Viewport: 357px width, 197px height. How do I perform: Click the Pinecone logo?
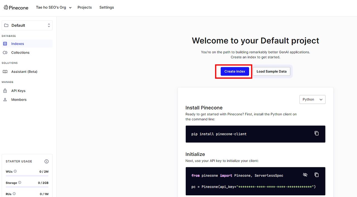tap(16, 8)
